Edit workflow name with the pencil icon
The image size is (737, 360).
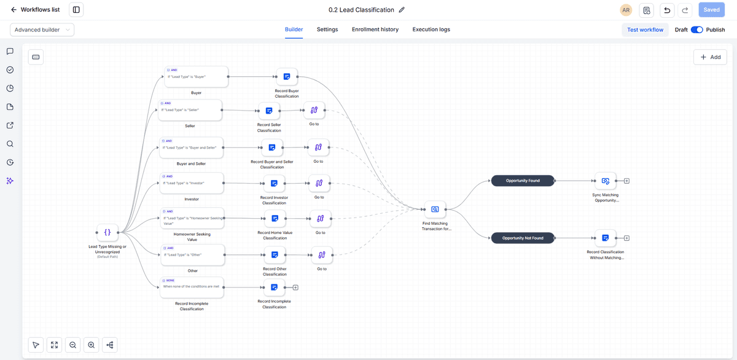(x=402, y=10)
